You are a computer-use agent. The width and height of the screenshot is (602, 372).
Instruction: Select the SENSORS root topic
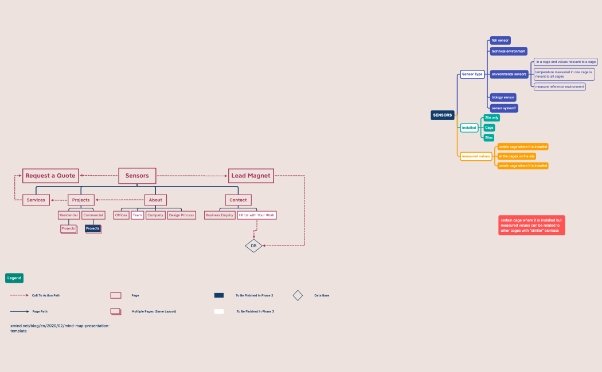click(443, 115)
